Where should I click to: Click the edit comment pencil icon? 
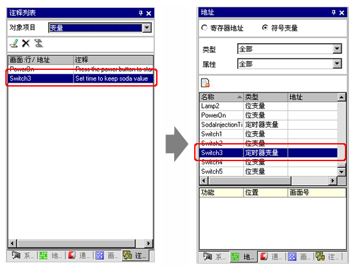[14, 43]
